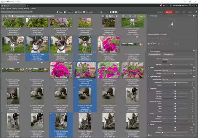Switch to the Editor tab

[177, 12]
